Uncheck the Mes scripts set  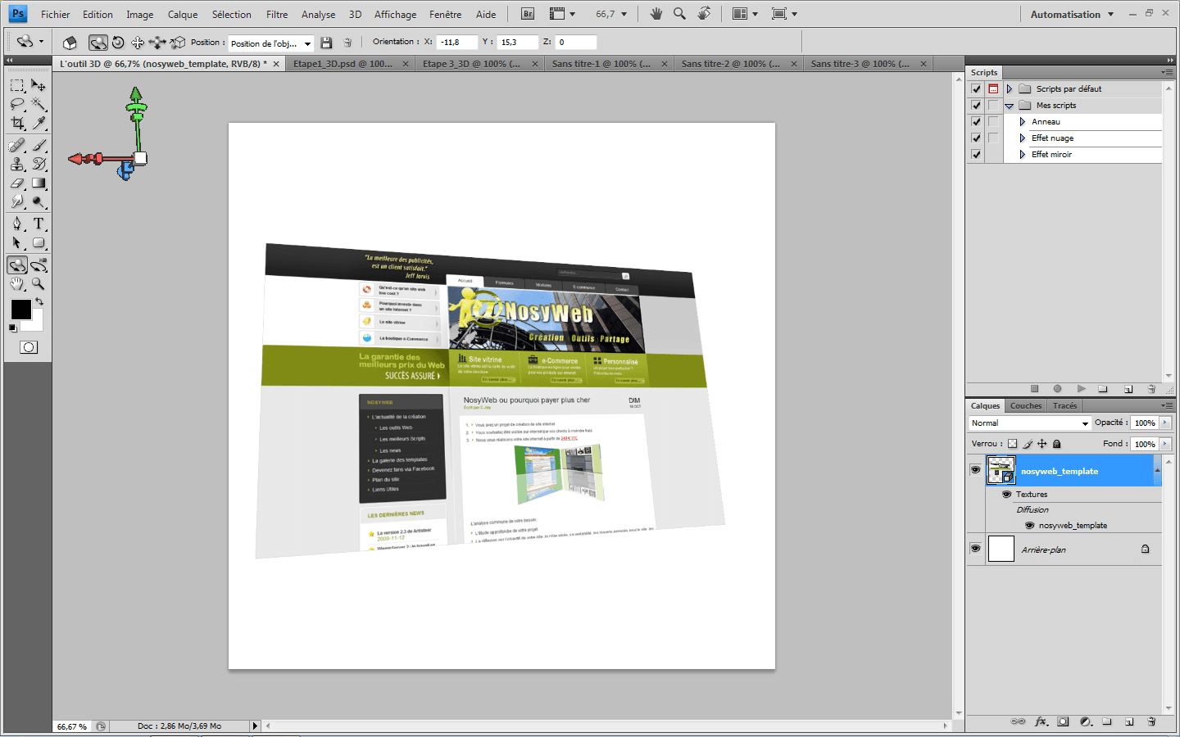point(976,105)
